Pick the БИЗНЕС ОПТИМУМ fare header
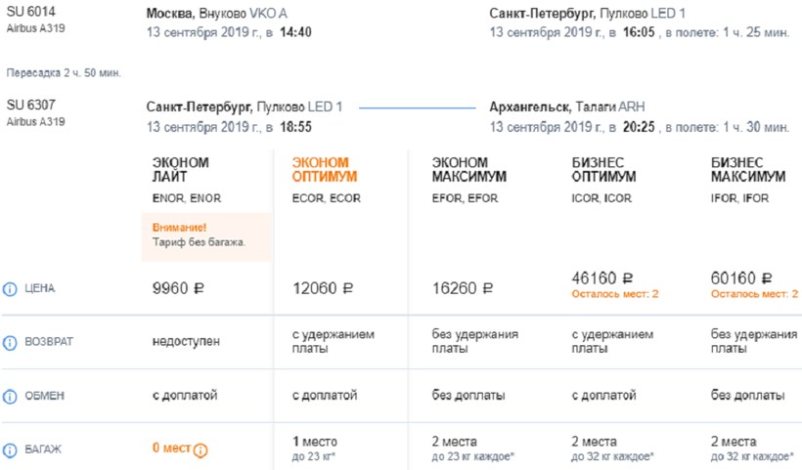The height and width of the screenshot is (470, 802). (x=602, y=169)
